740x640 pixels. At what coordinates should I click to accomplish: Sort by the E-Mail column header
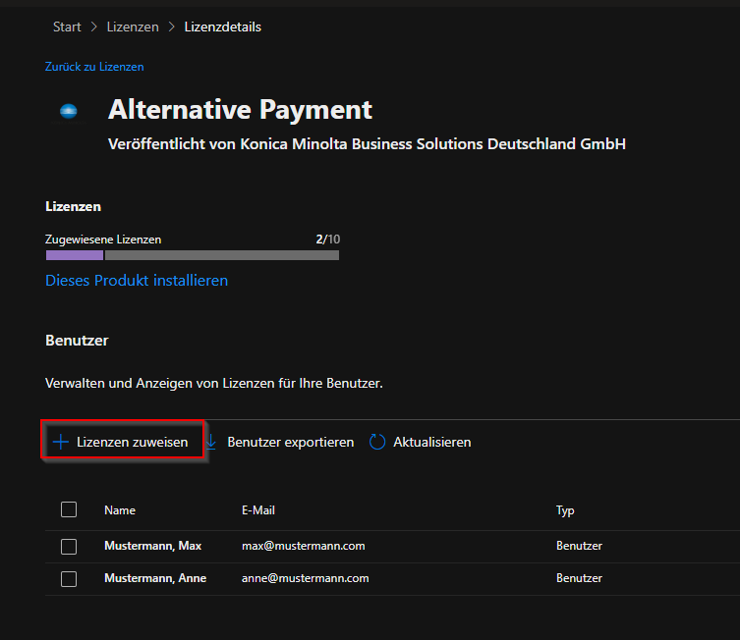click(258, 510)
